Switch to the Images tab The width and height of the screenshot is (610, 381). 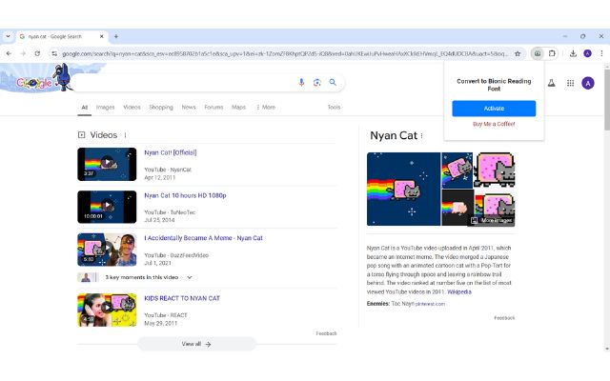tap(105, 108)
